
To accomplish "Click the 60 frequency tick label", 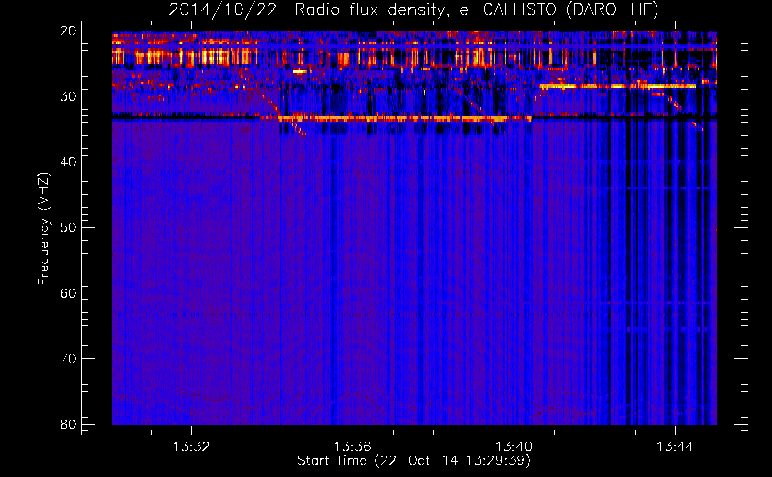I will click(68, 293).
